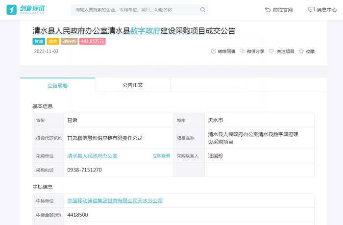Click 转给同事 share to colleague text
Screen dimensions: 343x225
pos(226,51)
